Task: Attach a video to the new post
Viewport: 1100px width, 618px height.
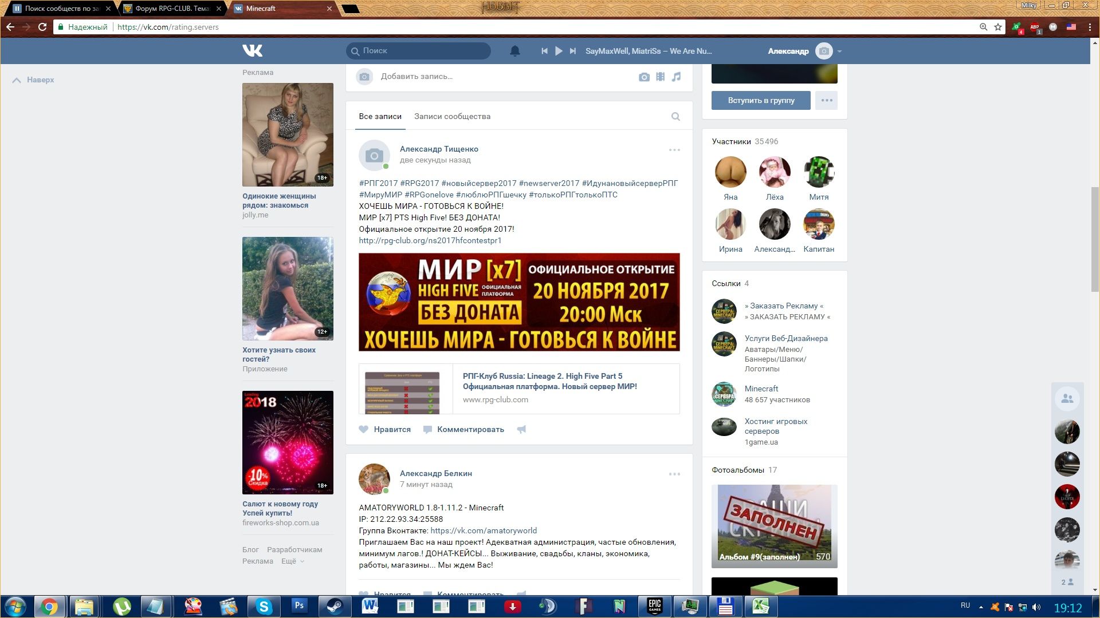Action: tap(661, 77)
